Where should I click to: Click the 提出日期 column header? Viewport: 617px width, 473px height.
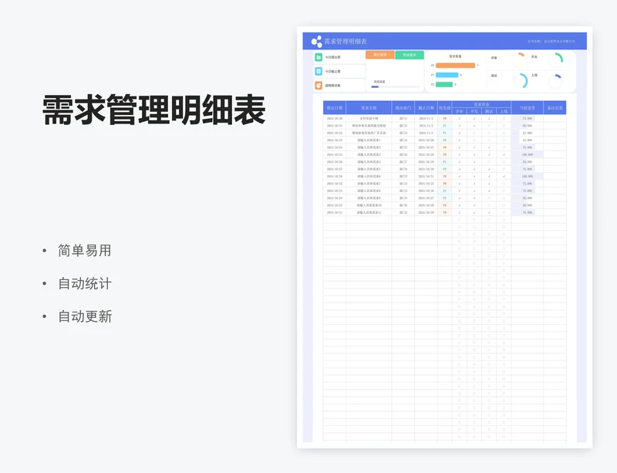coord(335,107)
